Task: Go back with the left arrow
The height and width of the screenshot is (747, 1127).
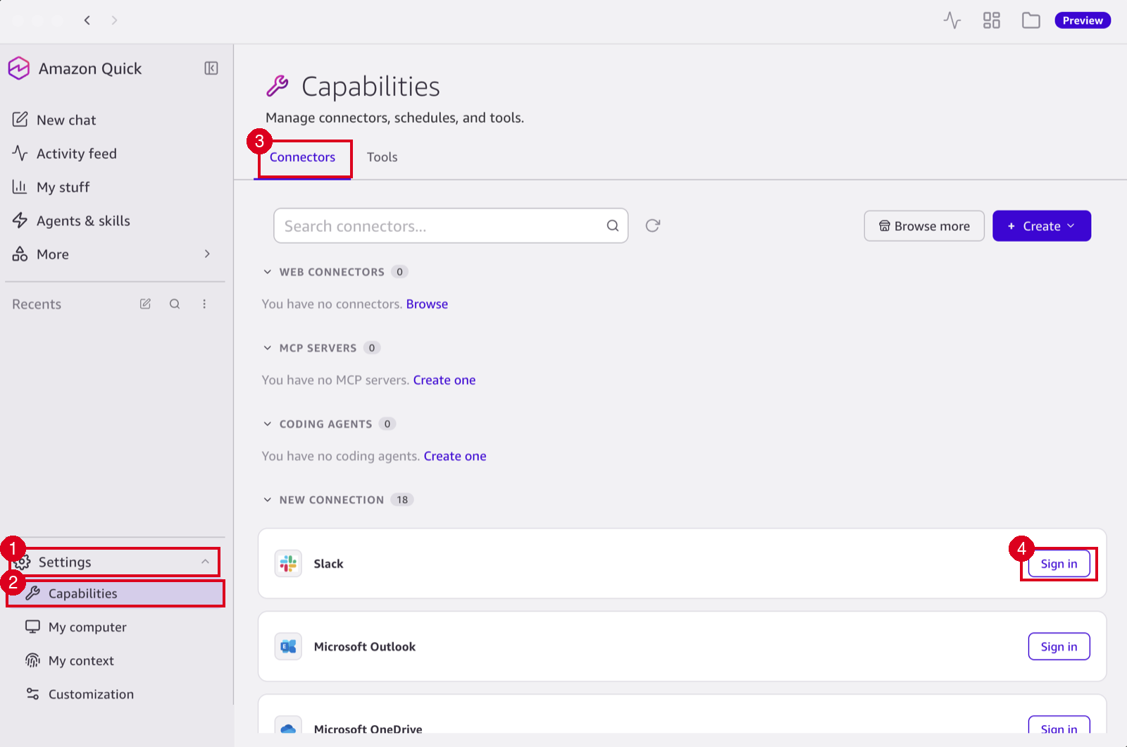Action: pos(87,20)
